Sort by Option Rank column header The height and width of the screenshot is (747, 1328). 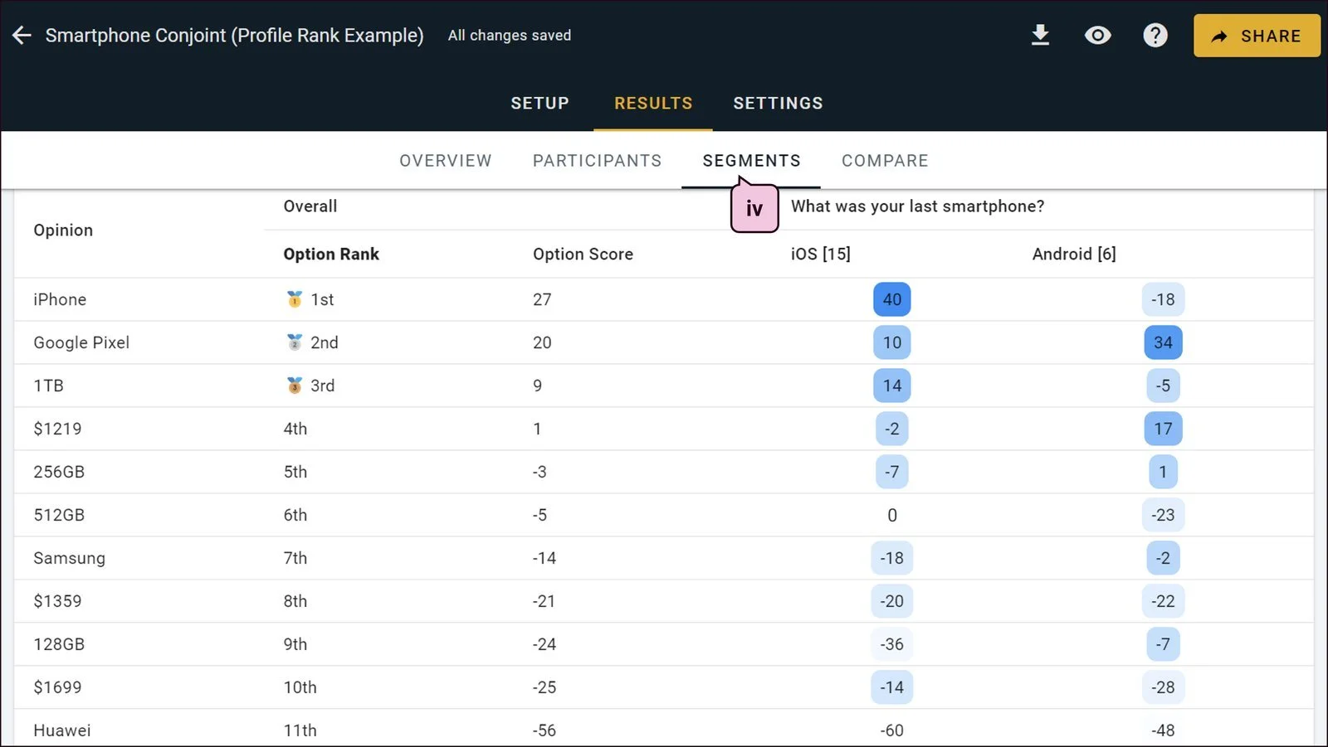(x=331, y=254)
